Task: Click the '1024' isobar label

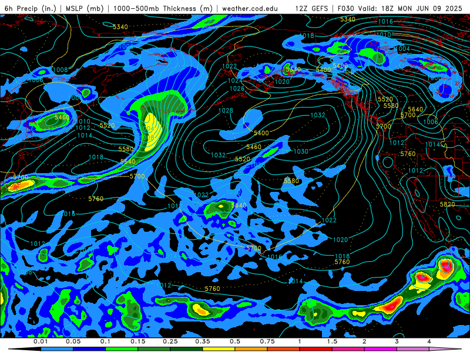Action: [x=234, y=80]
